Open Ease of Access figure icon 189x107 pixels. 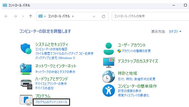click(x=109, y=91)
